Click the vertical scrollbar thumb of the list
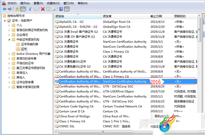 (199, 30)
